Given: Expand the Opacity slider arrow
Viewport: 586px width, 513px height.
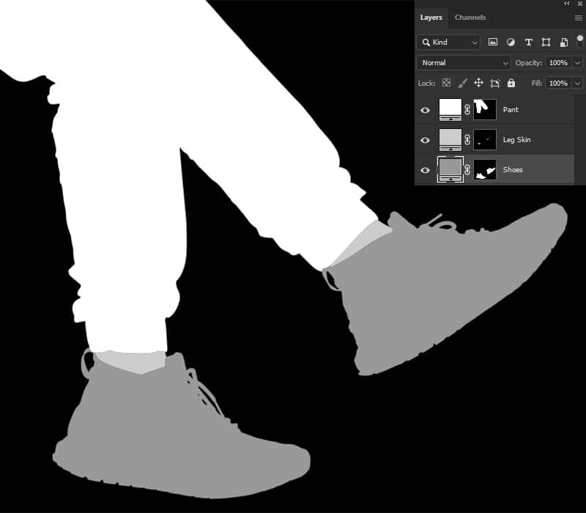Looking at the screenshot, I should [x=577, y=63].
